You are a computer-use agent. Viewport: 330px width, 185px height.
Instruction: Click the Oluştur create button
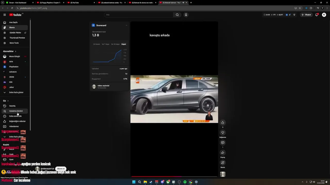click(306, 15)
